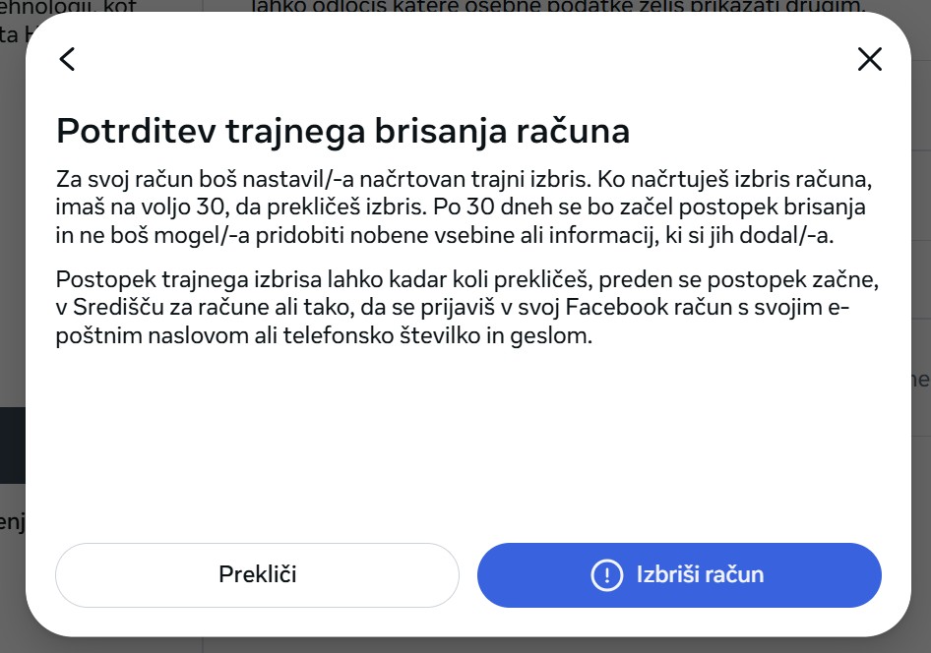
Task: Click the dimmed background text above the dialog
Action: click(558, 6)
